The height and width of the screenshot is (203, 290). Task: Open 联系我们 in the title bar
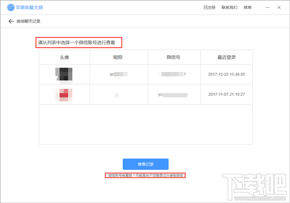pyautogui.click(x=229, y=7)
